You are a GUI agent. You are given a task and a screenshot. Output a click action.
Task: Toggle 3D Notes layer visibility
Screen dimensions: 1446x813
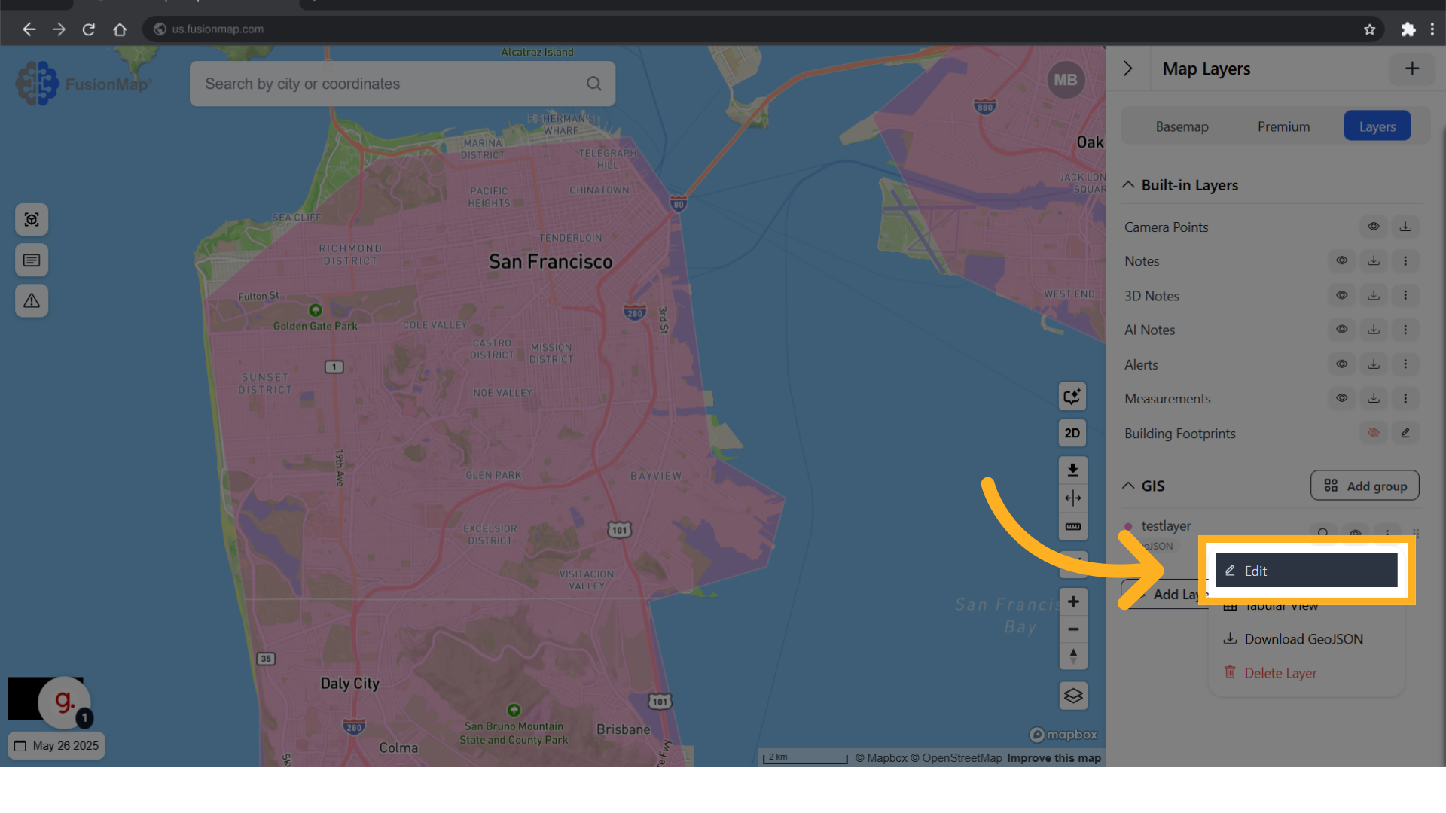1342,296
